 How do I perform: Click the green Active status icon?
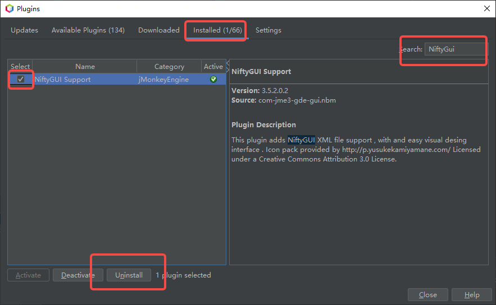[x=213, y=79]
